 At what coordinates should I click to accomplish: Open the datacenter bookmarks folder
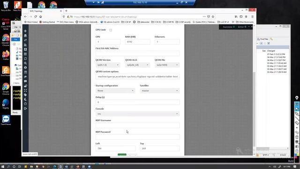(143, 22)
